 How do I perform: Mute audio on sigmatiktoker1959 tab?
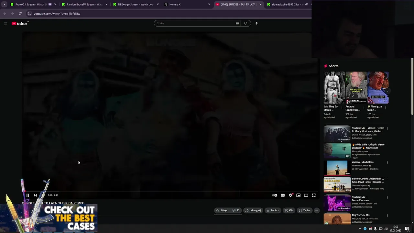[x=306, y=5]
